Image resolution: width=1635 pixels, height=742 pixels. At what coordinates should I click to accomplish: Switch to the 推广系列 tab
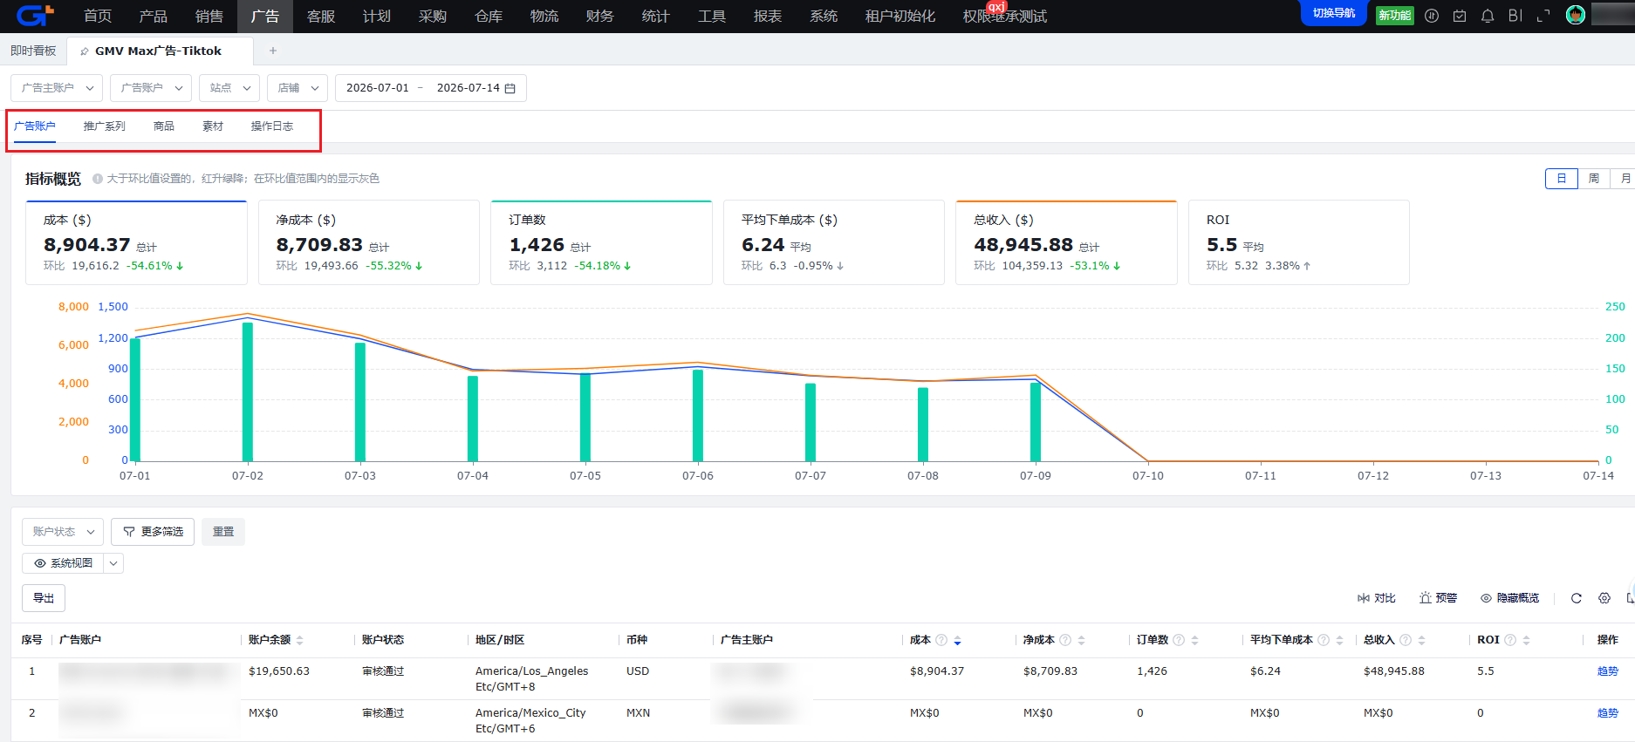(x=105, y=126)
